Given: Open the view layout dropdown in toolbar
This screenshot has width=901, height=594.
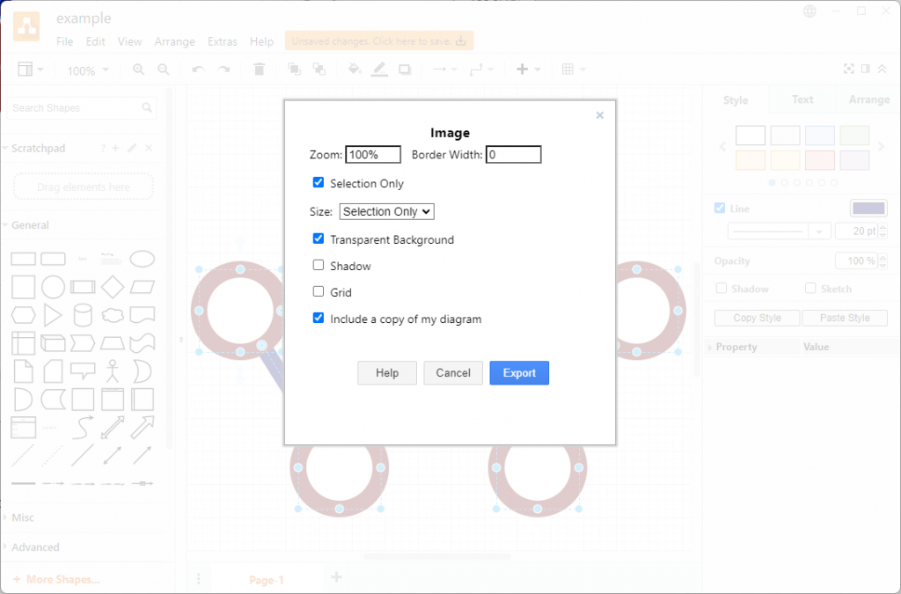Looking at the screenshot, I should click(30, 70).
